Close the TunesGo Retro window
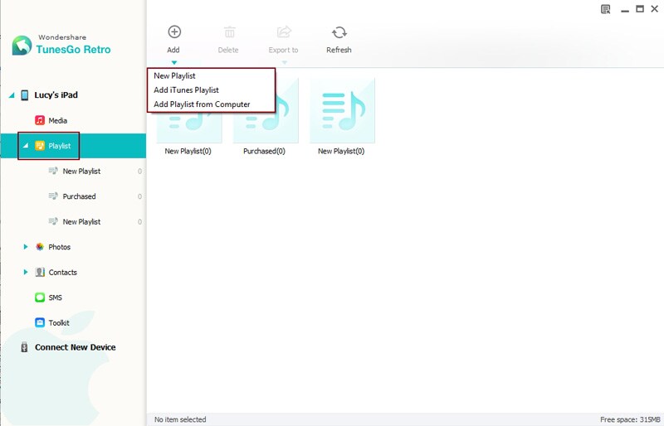The image size is (664, 426). point(655,9)
